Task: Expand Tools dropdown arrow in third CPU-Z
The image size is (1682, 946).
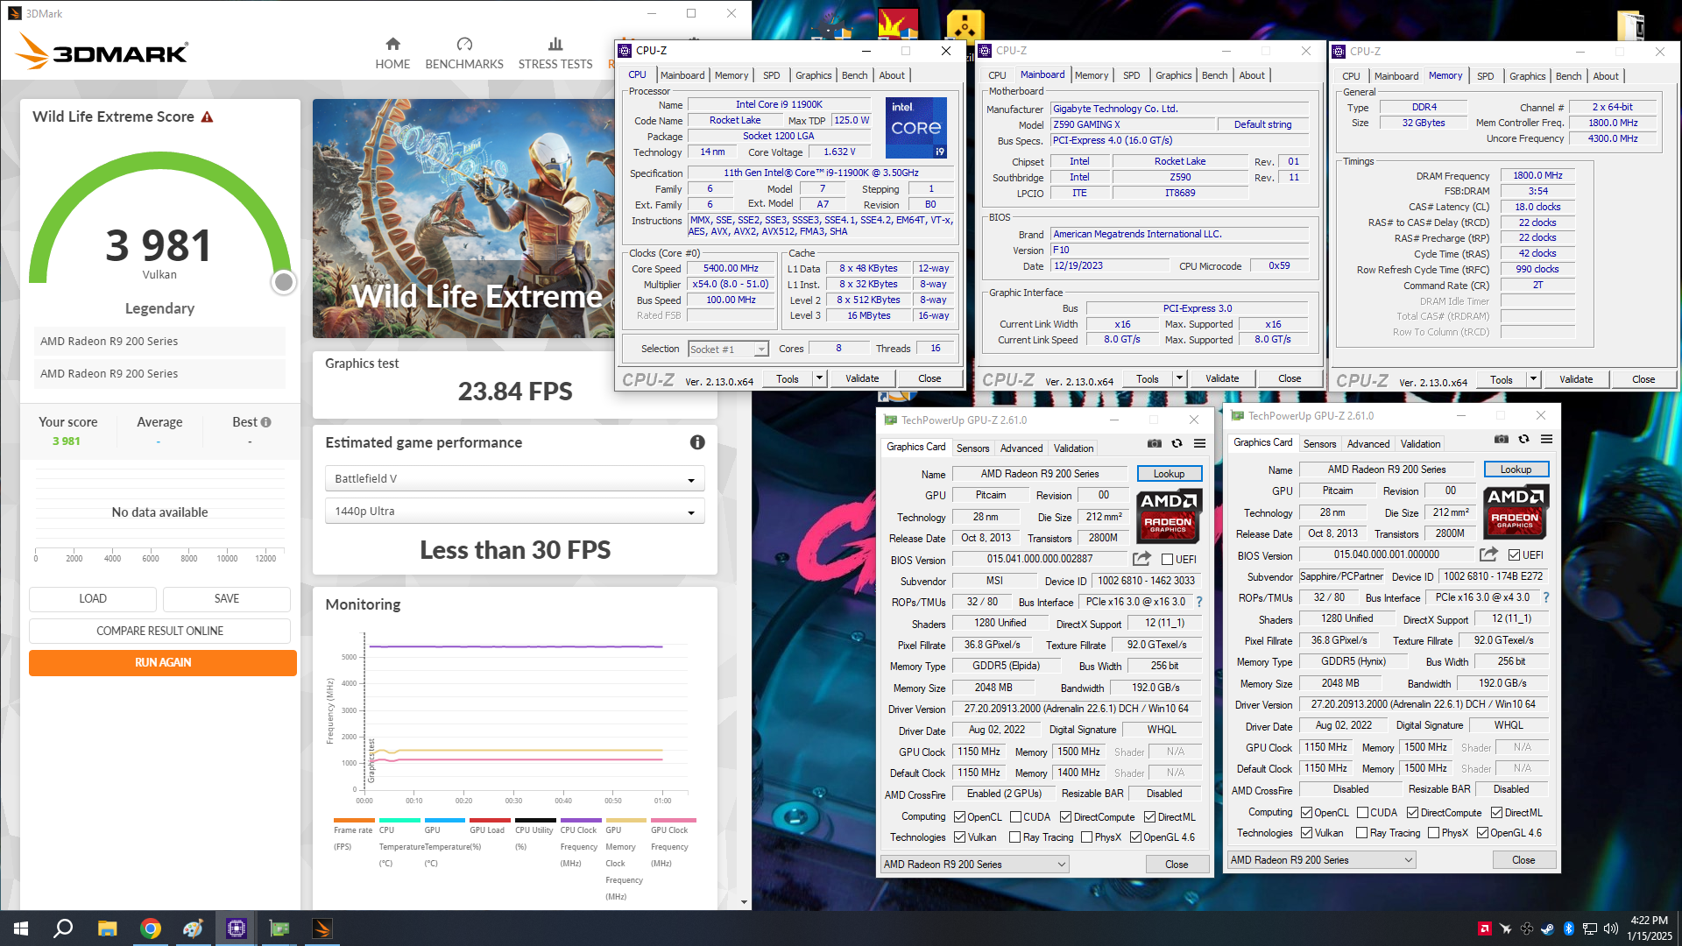Action: 1533,379
